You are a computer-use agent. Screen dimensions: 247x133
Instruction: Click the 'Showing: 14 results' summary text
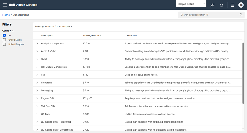(54, 26)
